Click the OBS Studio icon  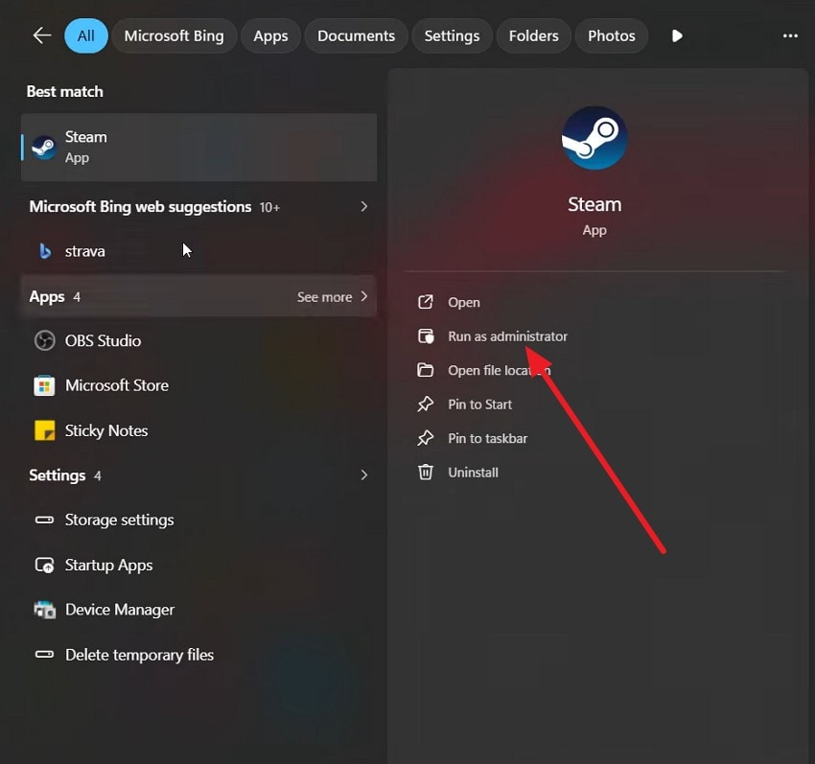tap(45, 341)
